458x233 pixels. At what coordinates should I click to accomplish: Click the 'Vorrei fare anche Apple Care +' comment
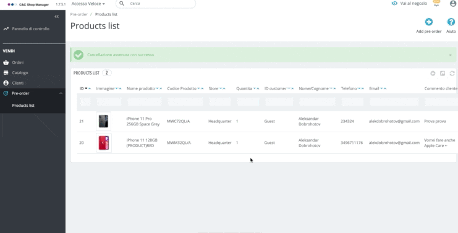439,143
